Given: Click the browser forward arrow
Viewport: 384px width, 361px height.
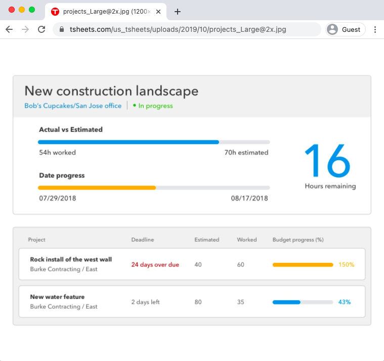Looking at the screenshot, I should point(25,29).
